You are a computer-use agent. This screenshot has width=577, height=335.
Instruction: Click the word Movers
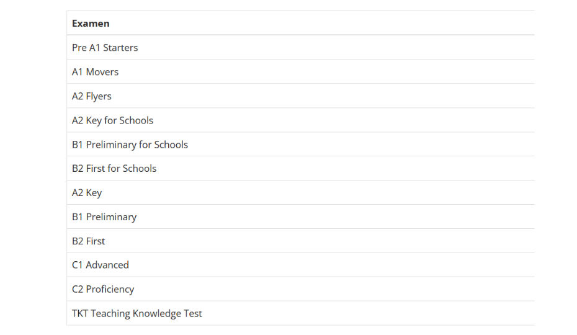pos(102,72)
